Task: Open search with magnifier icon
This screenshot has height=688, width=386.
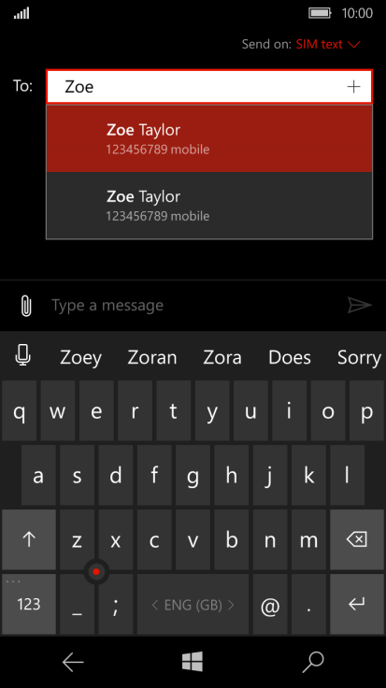Action: 313,662
